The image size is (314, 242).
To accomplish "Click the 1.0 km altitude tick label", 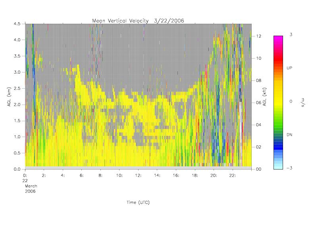I will pos(17,137).
